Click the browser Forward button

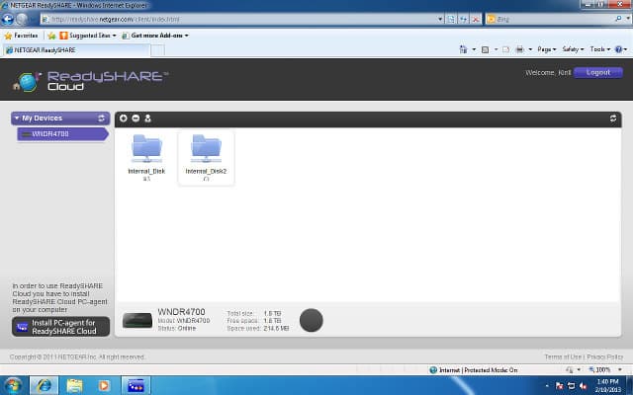(22, 19)
